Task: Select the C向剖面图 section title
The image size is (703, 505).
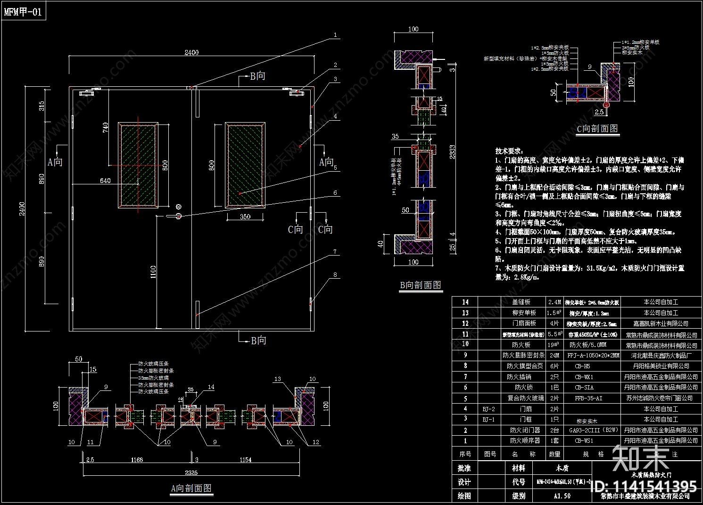Action: (597, 128)
